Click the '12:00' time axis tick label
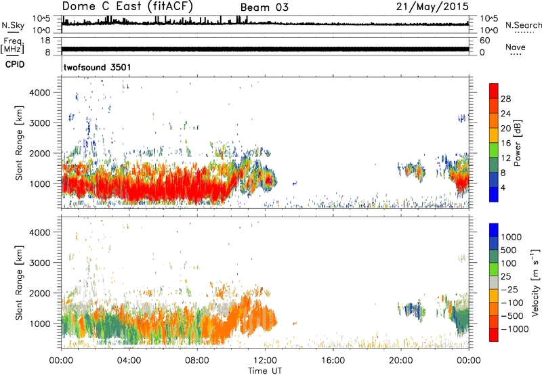542x375 pixels. point(265,361)
